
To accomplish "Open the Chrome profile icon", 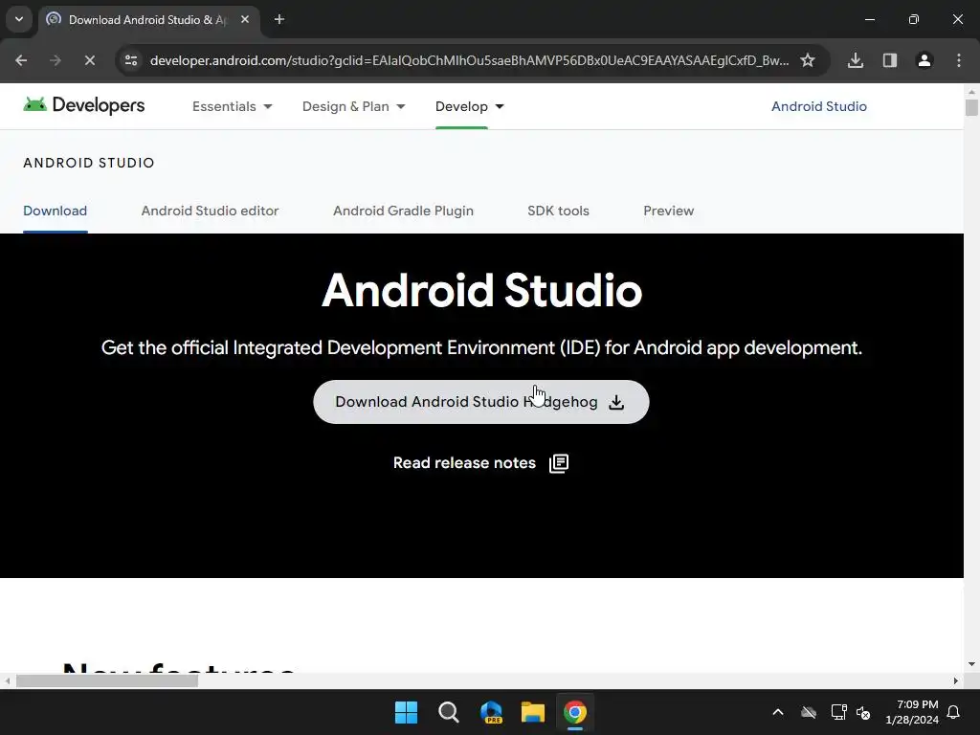I will pos(924,60).
